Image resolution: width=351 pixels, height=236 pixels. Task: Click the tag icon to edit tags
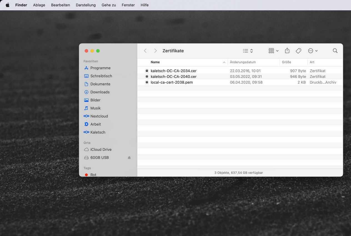click(299, 51)
